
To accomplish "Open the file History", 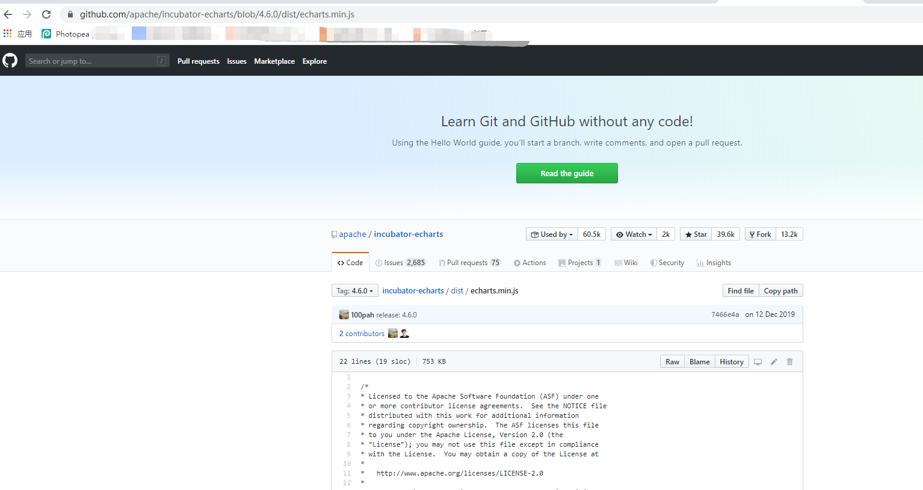I will tap(732, 362).
